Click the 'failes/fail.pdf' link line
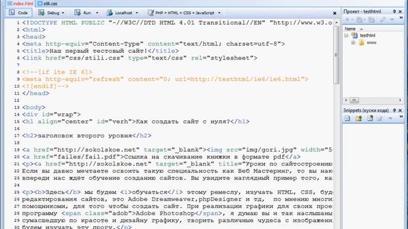 click(x=161, y=157)
